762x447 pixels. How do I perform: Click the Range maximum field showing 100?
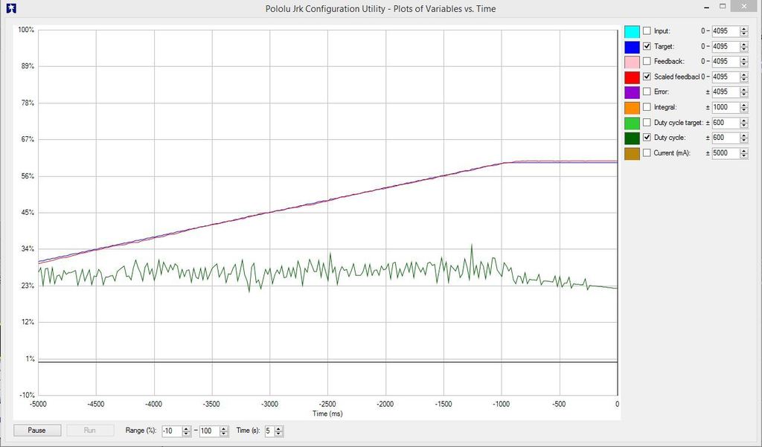(x=209, y=431)
